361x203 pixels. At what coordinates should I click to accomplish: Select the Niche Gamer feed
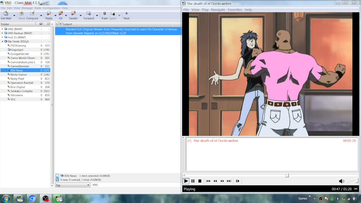click(x=18, y=74)
